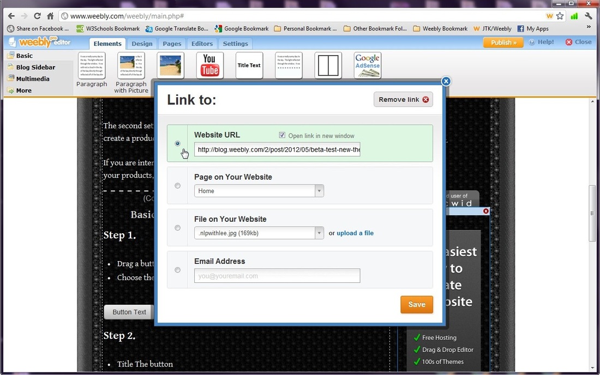Open the JTK/Weebly bookmark
Screen dimensions: 600x375
coord(493,29)
